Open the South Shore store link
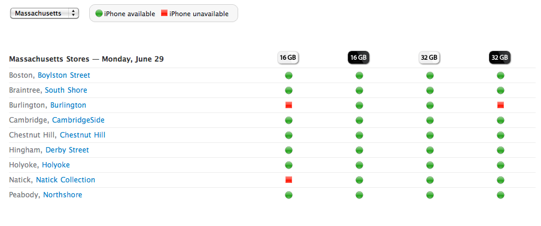 click(x=66, y=90)
